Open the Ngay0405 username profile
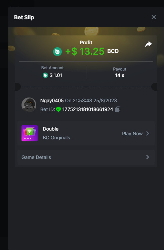 pyautogui.click(x=52, y=101)
